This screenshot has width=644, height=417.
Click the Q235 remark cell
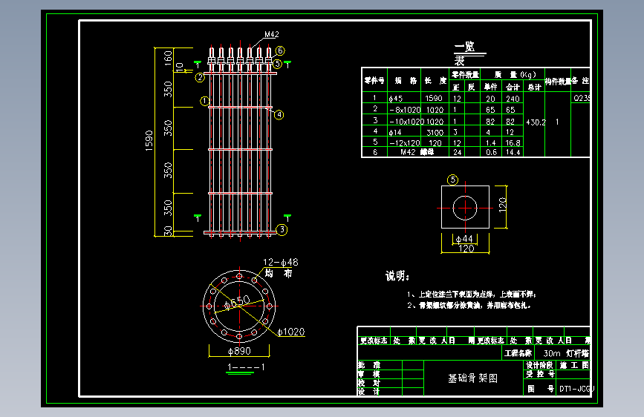coord(582,98)
